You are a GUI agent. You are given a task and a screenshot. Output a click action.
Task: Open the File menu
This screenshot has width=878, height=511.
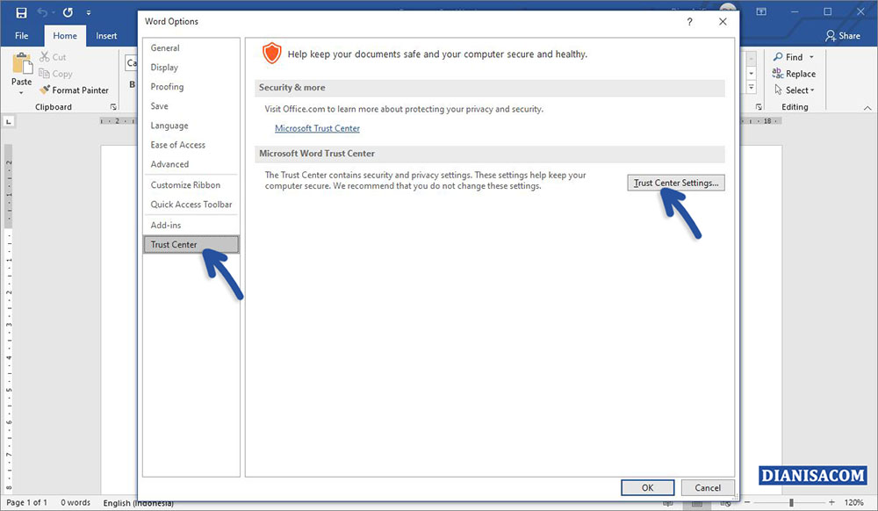20,35
